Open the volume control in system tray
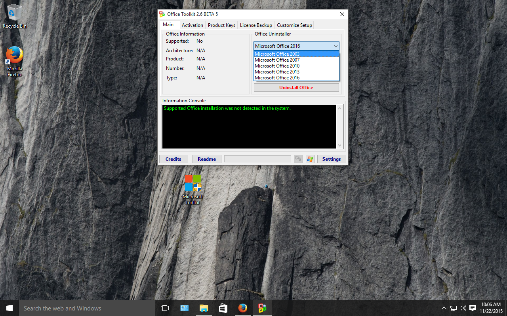Screen dimensions: 507x316 463,308
